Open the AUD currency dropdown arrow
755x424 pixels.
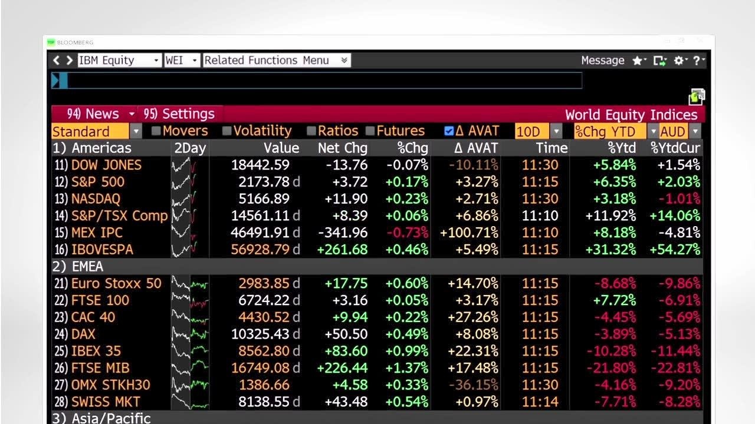[x=695, y=131]
